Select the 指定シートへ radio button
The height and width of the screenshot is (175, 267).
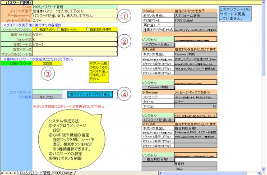59,29
